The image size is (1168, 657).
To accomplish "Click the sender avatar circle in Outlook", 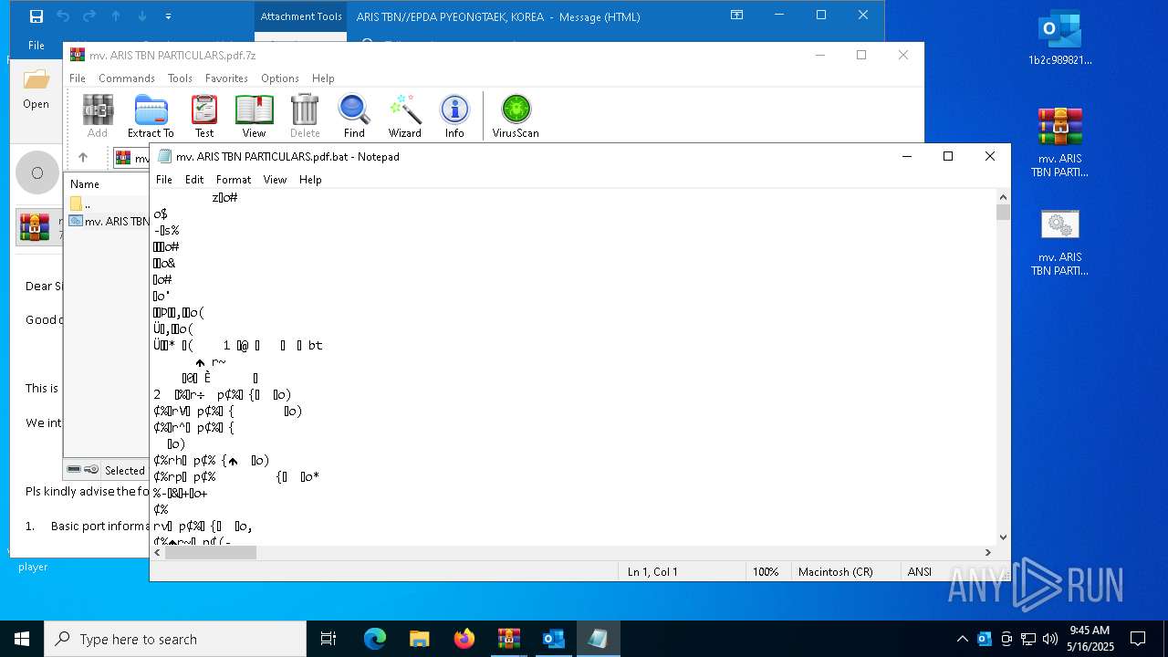I will coord(37,172).
